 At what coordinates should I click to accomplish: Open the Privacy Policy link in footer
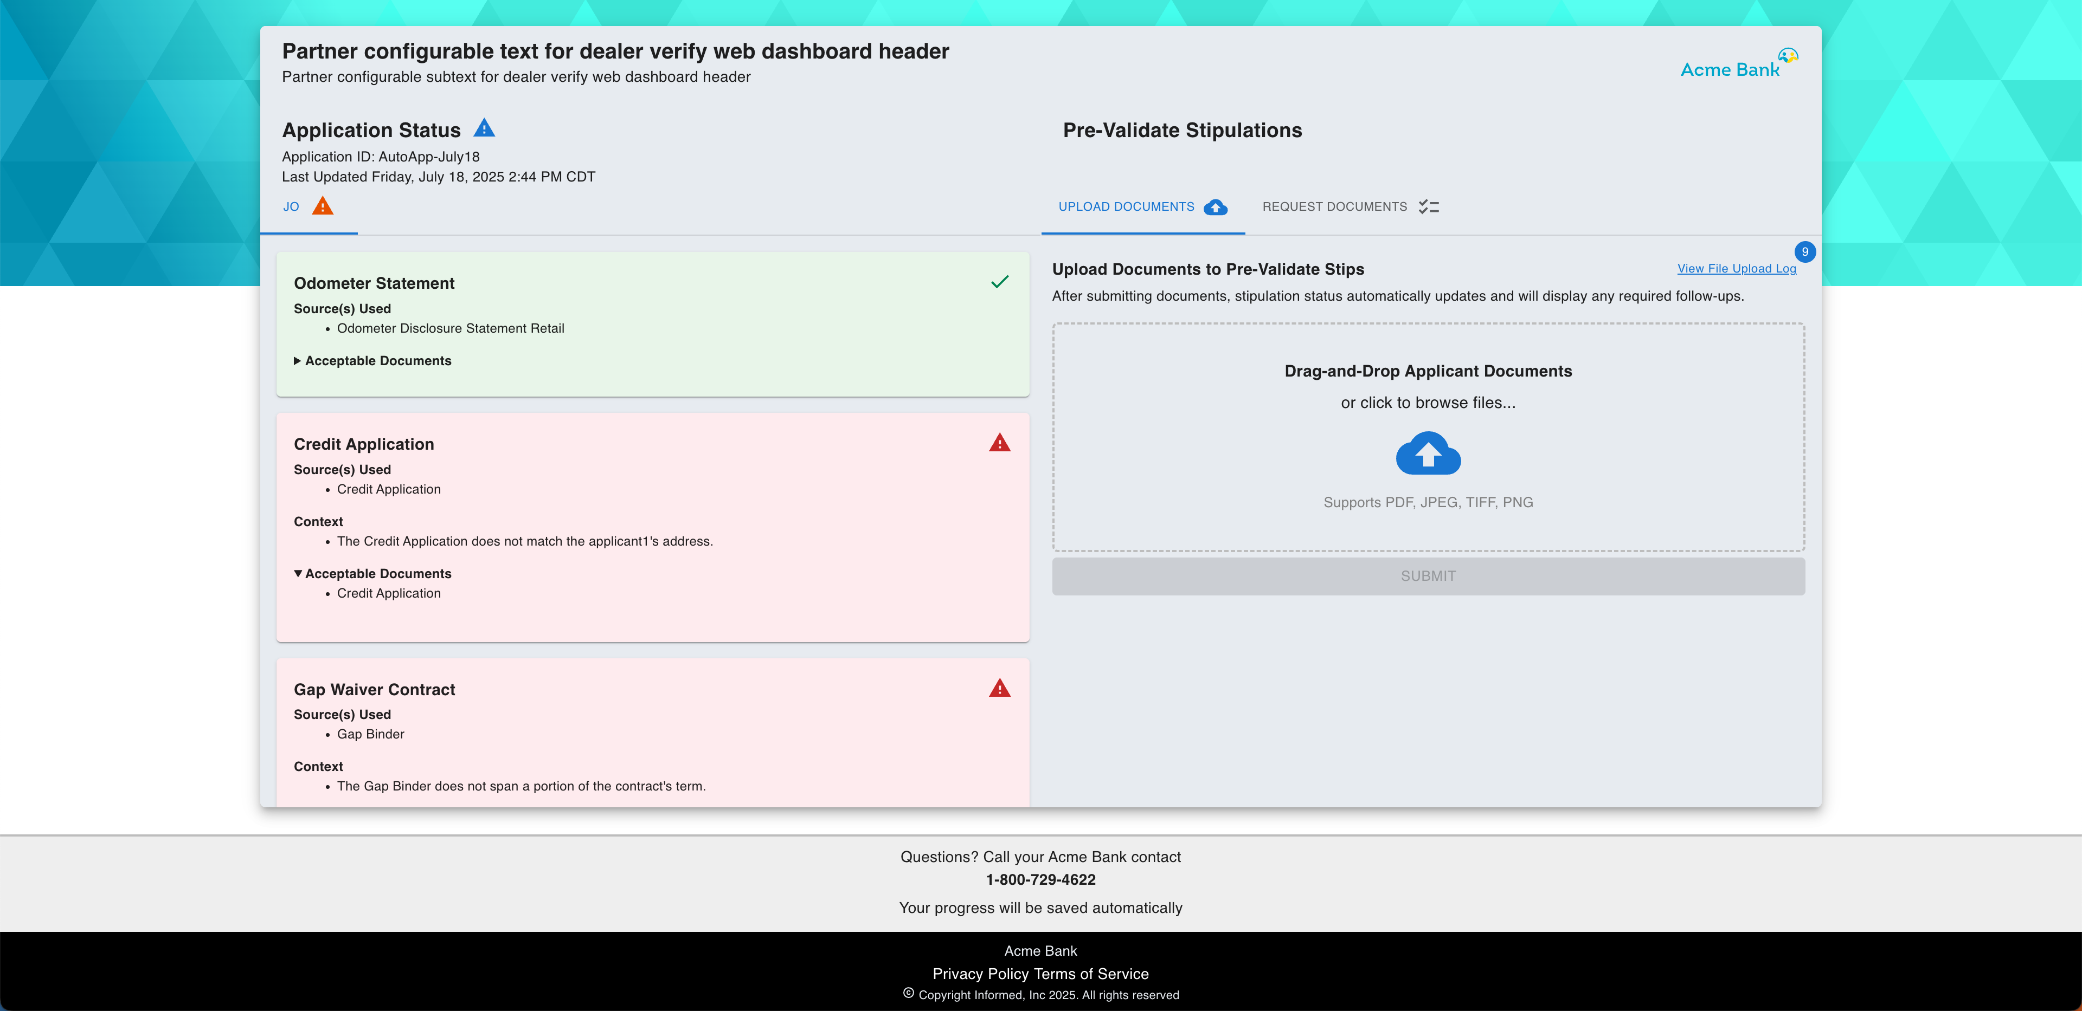[980, 974]
